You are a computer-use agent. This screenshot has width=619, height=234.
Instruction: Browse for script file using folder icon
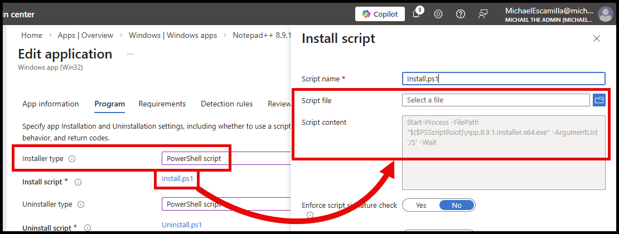[599, 100]
